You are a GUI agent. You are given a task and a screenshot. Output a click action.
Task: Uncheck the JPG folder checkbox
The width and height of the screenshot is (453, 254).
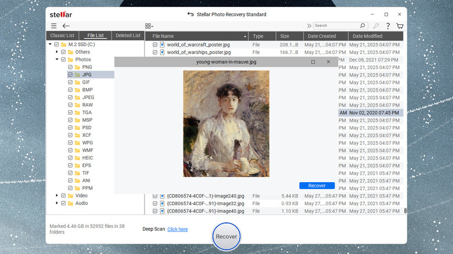[70, 74]
